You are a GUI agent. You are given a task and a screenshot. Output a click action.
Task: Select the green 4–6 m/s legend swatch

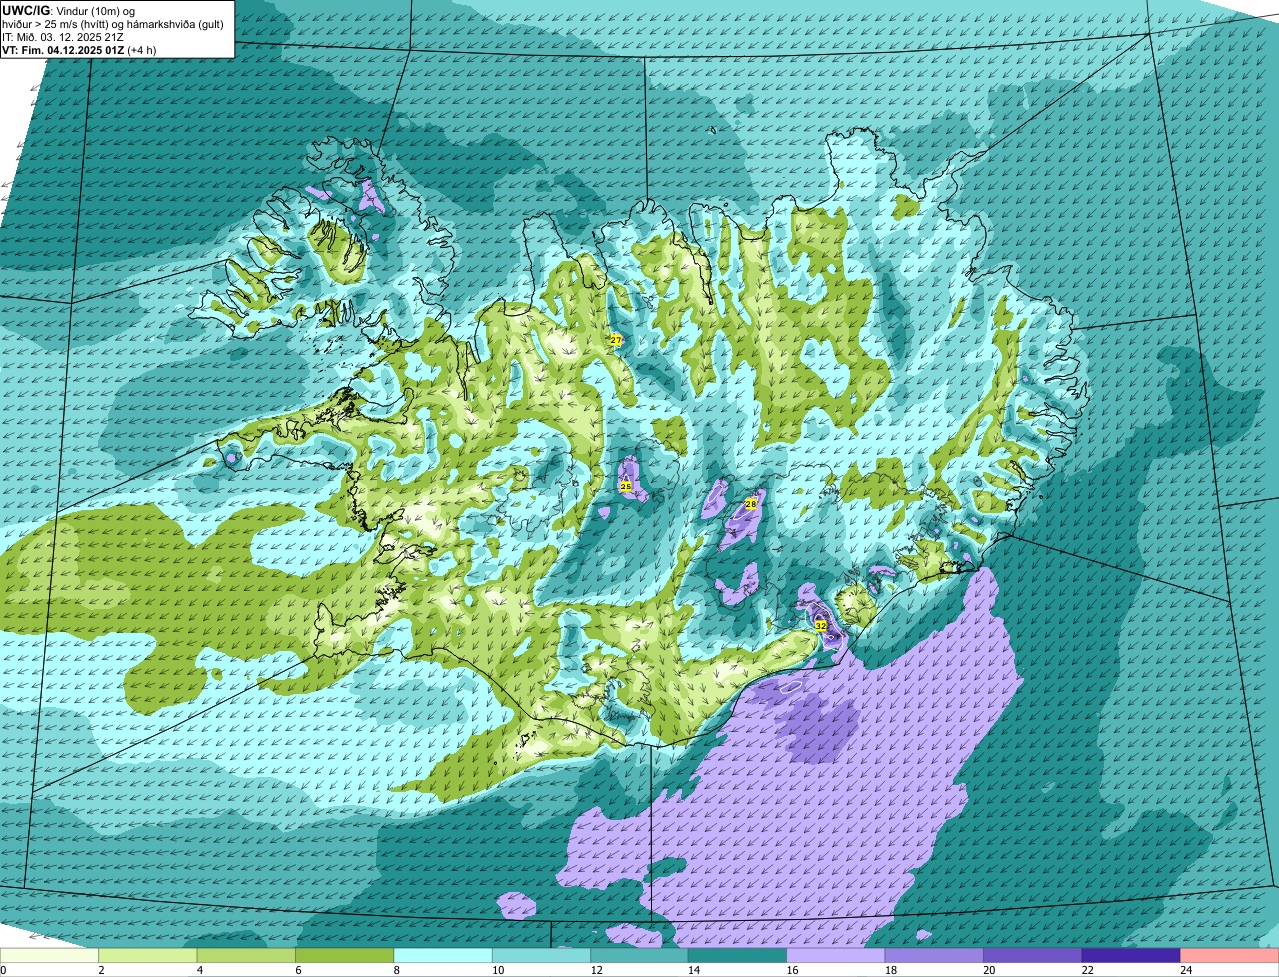[246, 955]
